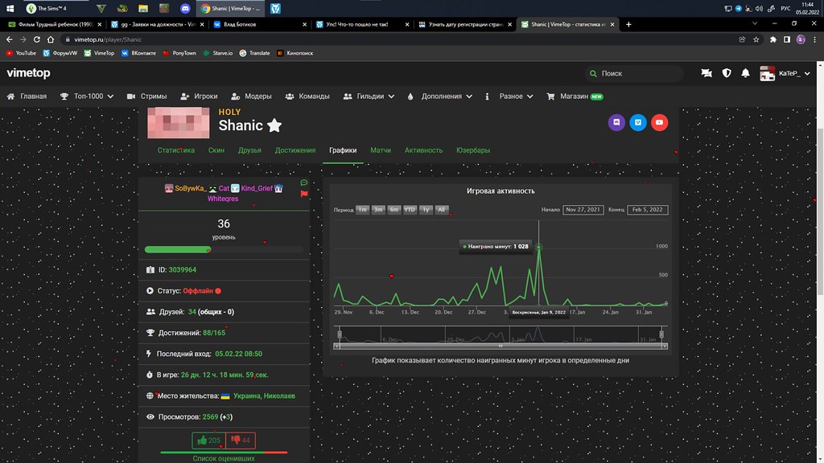The width and height of the screenshot is (824, 463).
Task: Open the shield icon in header
Action: tap(727, 73)
